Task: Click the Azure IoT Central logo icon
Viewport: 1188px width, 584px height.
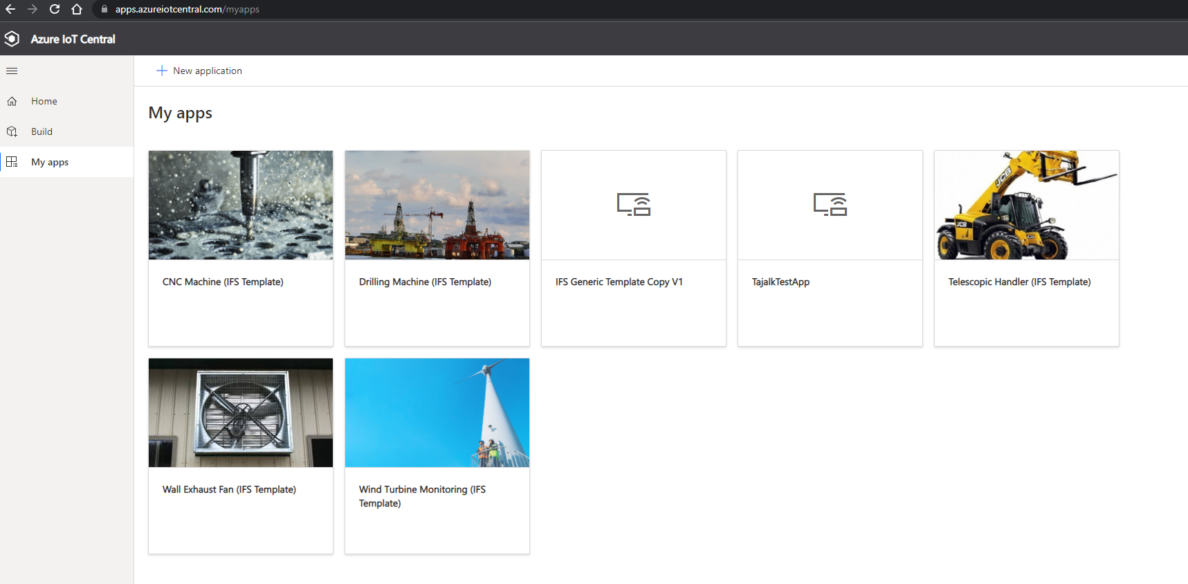Action: click(x=12, y=39)
